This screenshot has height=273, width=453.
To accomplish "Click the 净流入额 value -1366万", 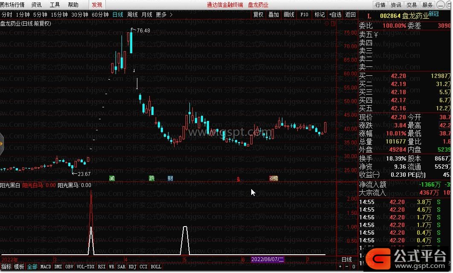I will point(430,184).
